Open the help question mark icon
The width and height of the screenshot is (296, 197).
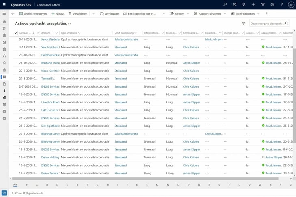click(x=281, y=4)
